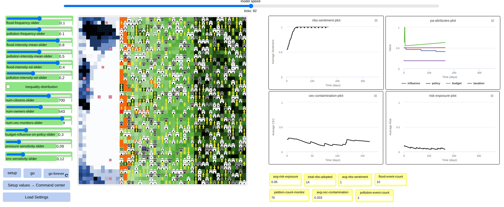This screenshot has height=207, width=504.
Task: Click the cec-contamination-plot title
Action: pyautogui.click(x=326, y=96)
